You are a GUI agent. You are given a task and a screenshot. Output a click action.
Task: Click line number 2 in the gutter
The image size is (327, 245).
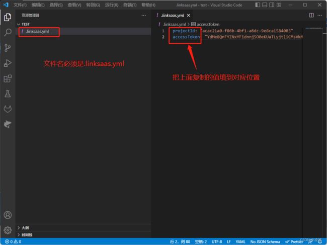163,37
